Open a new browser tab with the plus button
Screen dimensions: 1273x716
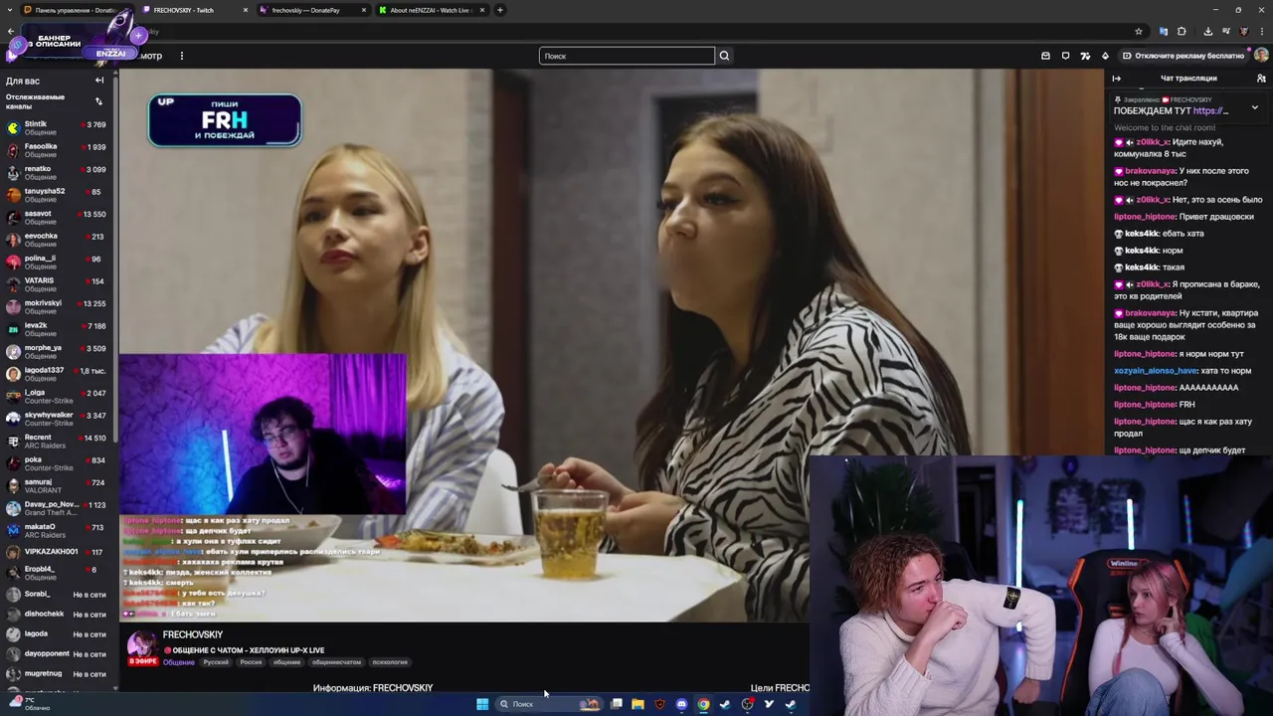tap(500, 10)
